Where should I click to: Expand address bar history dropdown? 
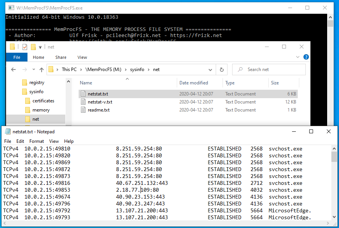click(x=210, y=70)
